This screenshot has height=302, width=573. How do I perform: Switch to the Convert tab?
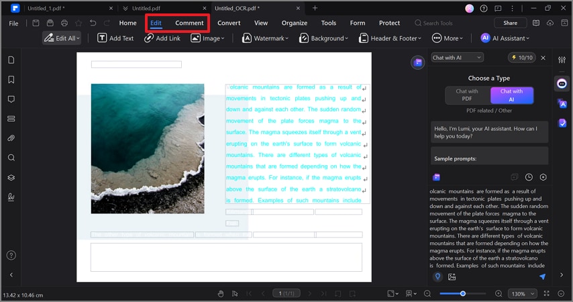tap(229, 23)
